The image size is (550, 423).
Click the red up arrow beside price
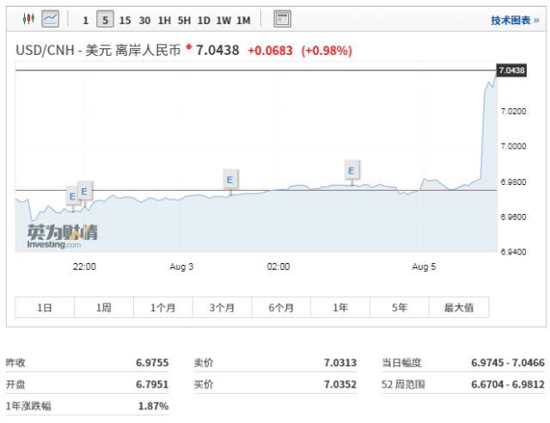[x=189, y=46]
